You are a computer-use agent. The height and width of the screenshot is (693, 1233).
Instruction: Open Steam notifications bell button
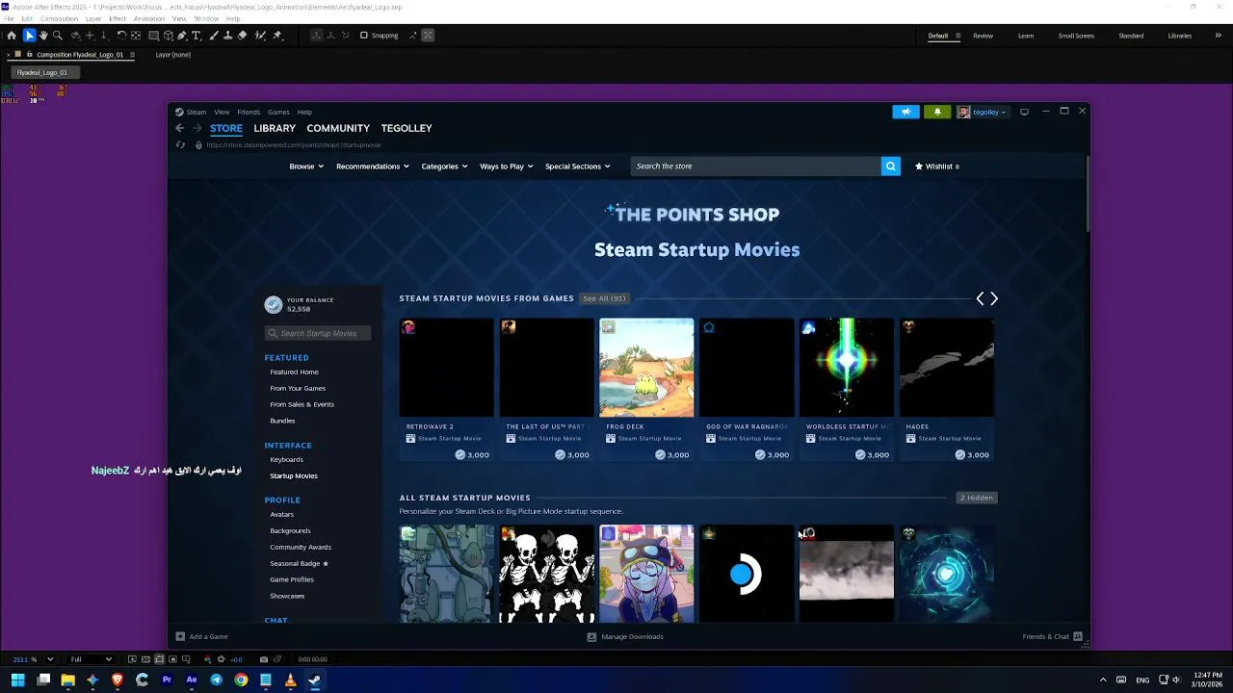[937, 112]
